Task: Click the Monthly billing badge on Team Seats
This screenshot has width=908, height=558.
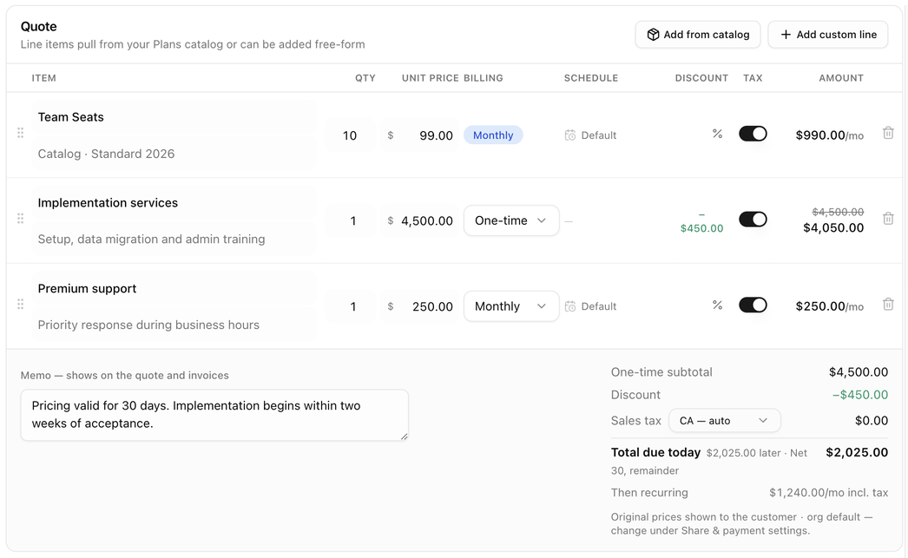Action: coord(493,135)
